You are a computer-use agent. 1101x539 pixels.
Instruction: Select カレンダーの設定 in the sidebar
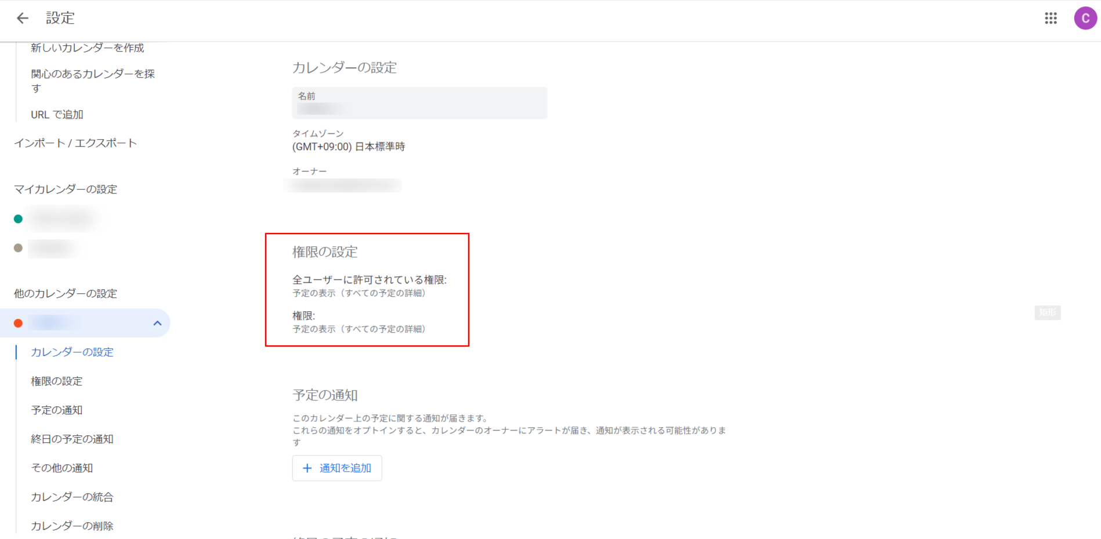(72, 352)
